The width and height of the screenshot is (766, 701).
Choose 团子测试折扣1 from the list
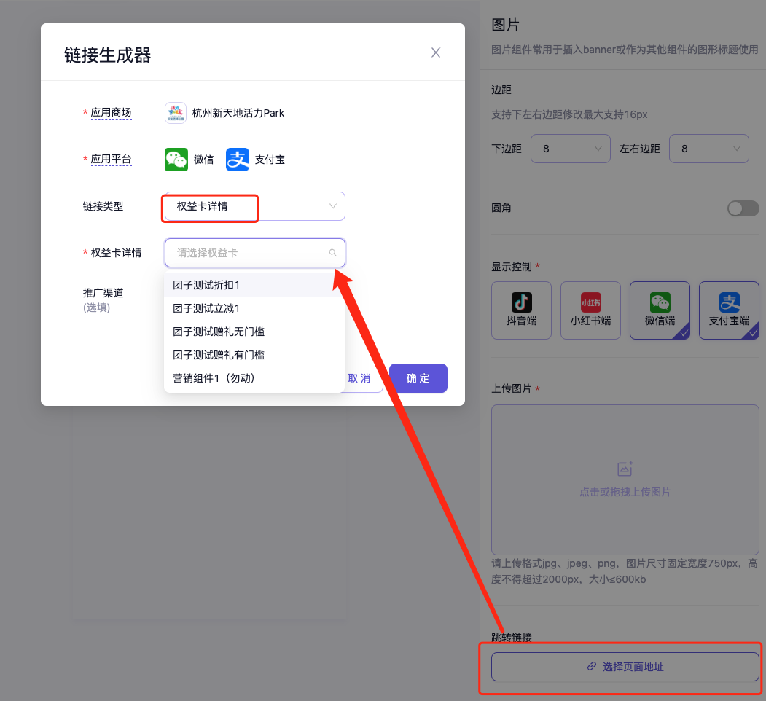206,285
